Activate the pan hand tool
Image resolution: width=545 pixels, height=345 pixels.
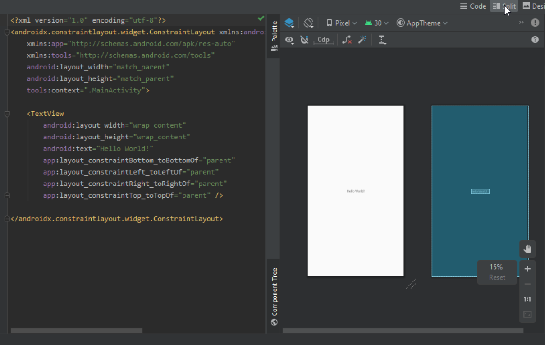527,249
